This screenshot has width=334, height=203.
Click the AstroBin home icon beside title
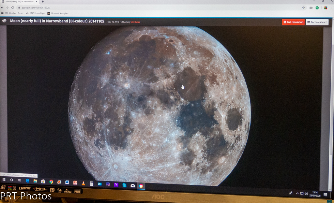[x=4, y=21]
